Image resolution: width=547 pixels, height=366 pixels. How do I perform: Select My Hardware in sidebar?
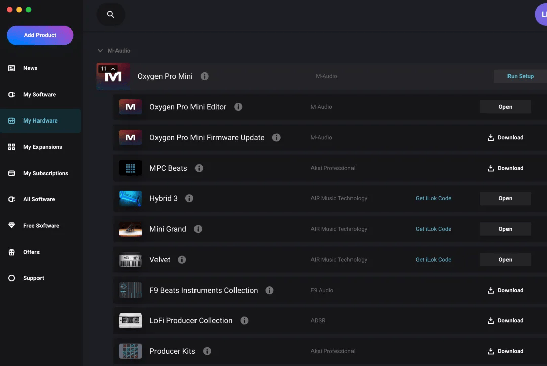tap(41, 120)
